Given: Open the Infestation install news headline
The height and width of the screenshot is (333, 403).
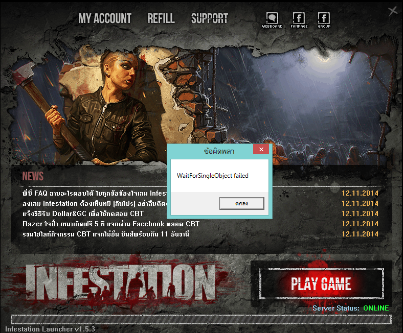Looking at the screenshot, I should tap(95, 203).
